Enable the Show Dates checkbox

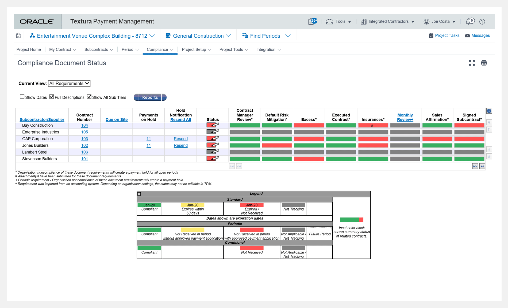tap(22, 97)
